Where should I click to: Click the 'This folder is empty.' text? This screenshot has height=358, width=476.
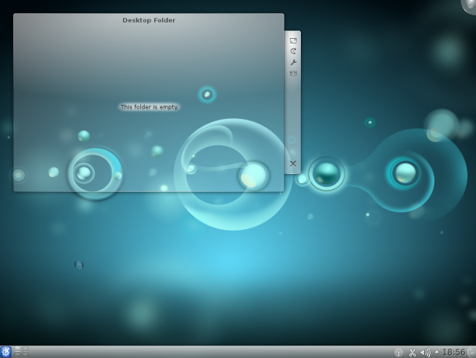pyautogui.click(x=149, y=106)
